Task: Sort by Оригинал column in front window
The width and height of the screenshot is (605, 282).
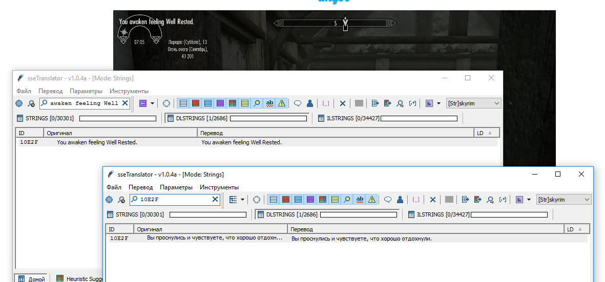Action: (x=211, y=229)
